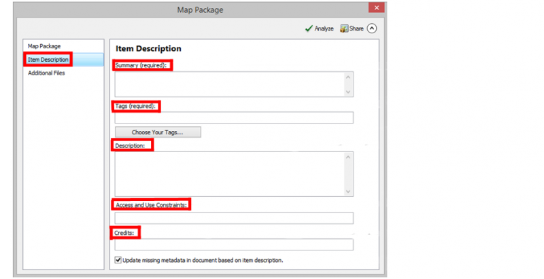Screen dimensions: 544x279
Task: Click the Tags (required) label
Action: coord(135,107)
